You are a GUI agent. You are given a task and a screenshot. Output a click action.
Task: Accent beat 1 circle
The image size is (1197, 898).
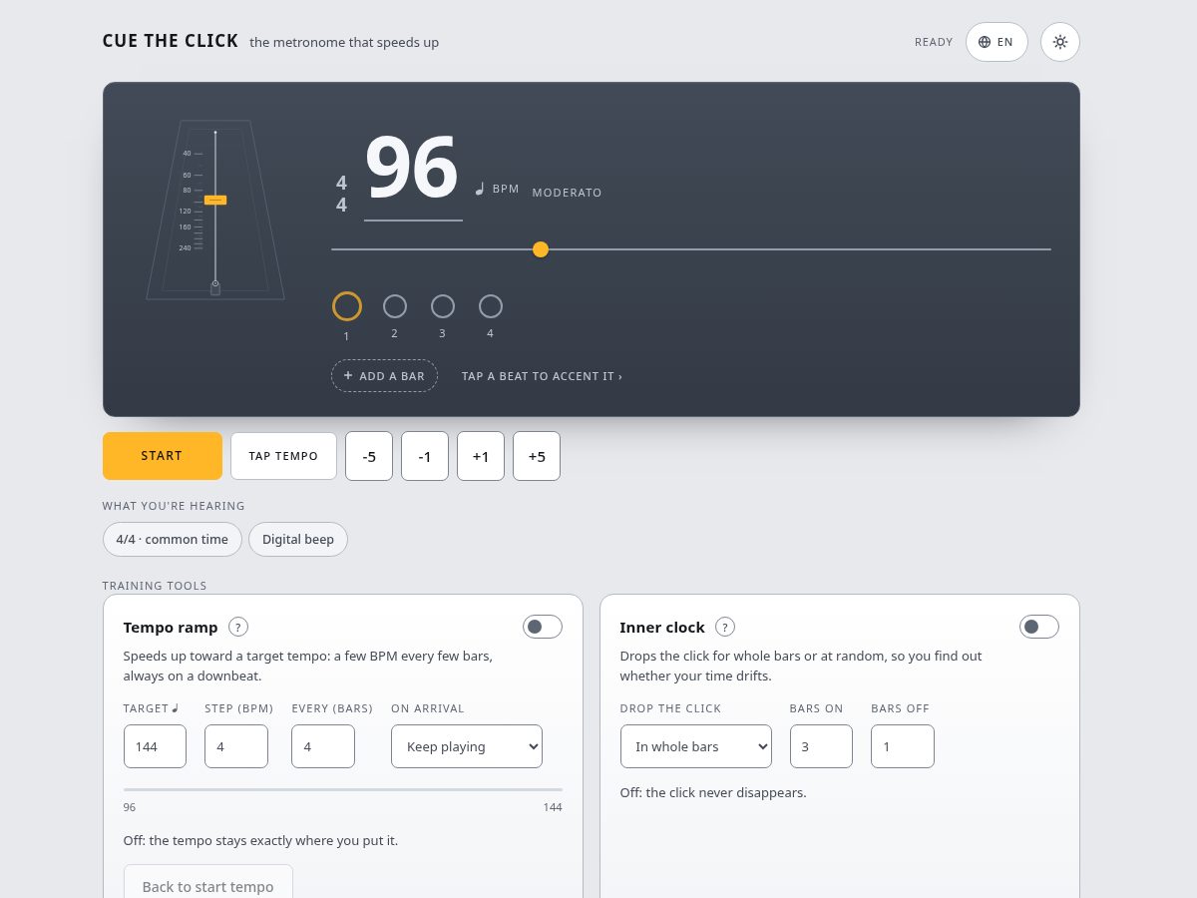click(347, 306)
